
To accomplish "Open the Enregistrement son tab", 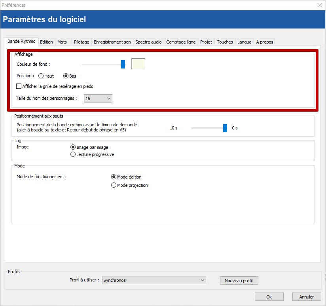I will click(112, 42).
